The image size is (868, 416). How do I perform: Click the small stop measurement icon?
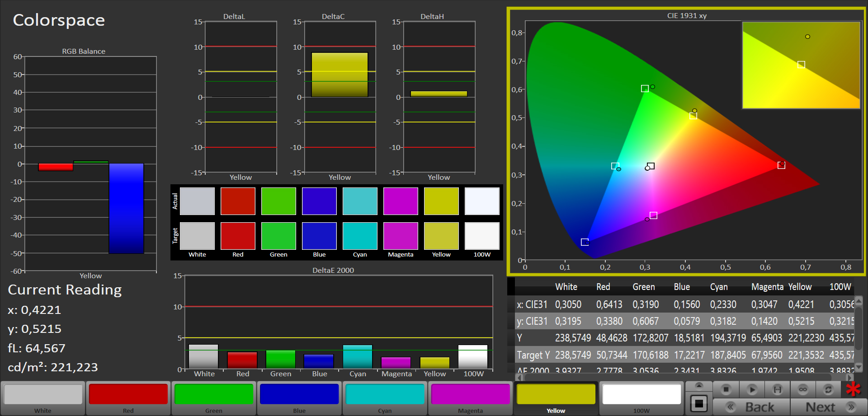pos(726,389)
